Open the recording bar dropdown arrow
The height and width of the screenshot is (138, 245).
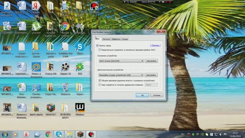pos(160,2)
